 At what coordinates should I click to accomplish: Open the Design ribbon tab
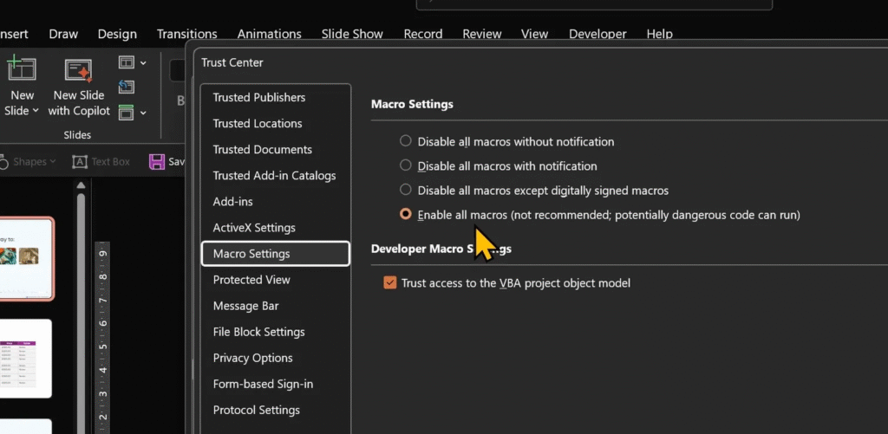[x=117, y=34]
